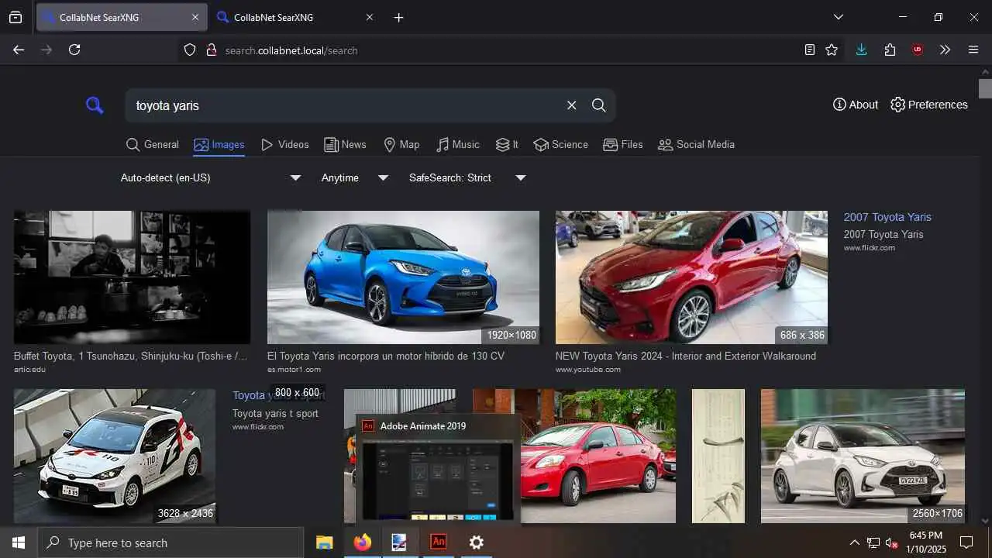Click the es.motor1.com source text
The height and width of the screenshot is (558, 992).
point(294,370)
